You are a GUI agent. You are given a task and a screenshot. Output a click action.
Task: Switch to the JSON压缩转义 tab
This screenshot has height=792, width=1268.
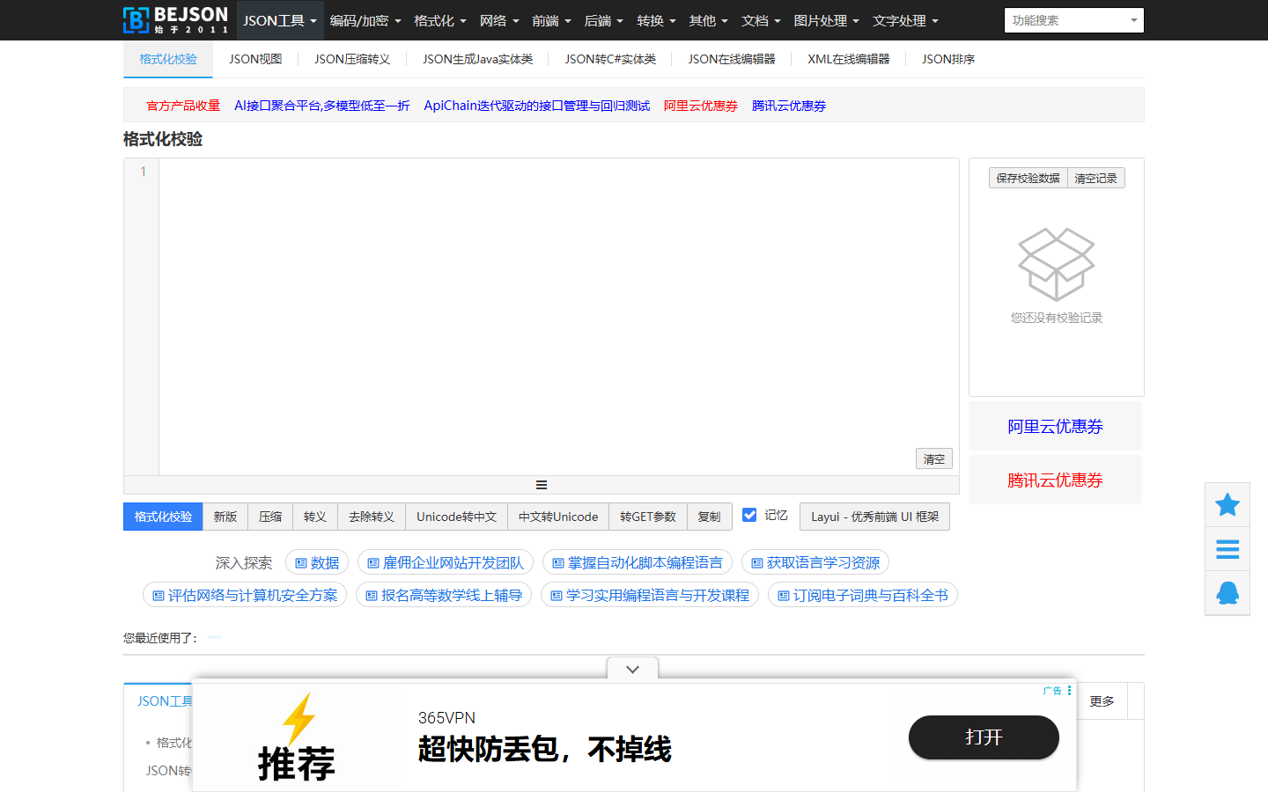pos(352,59)
